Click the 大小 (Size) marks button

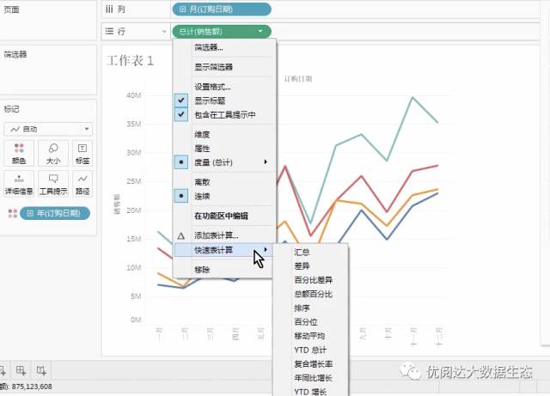[52, 153]
